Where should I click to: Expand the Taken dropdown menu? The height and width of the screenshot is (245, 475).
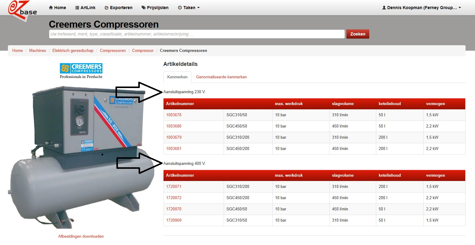(189, 8)
